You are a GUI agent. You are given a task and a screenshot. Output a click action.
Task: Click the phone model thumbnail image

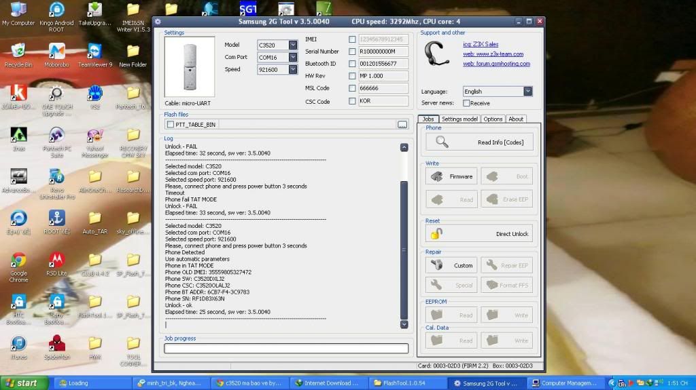(x=190, y=66)
